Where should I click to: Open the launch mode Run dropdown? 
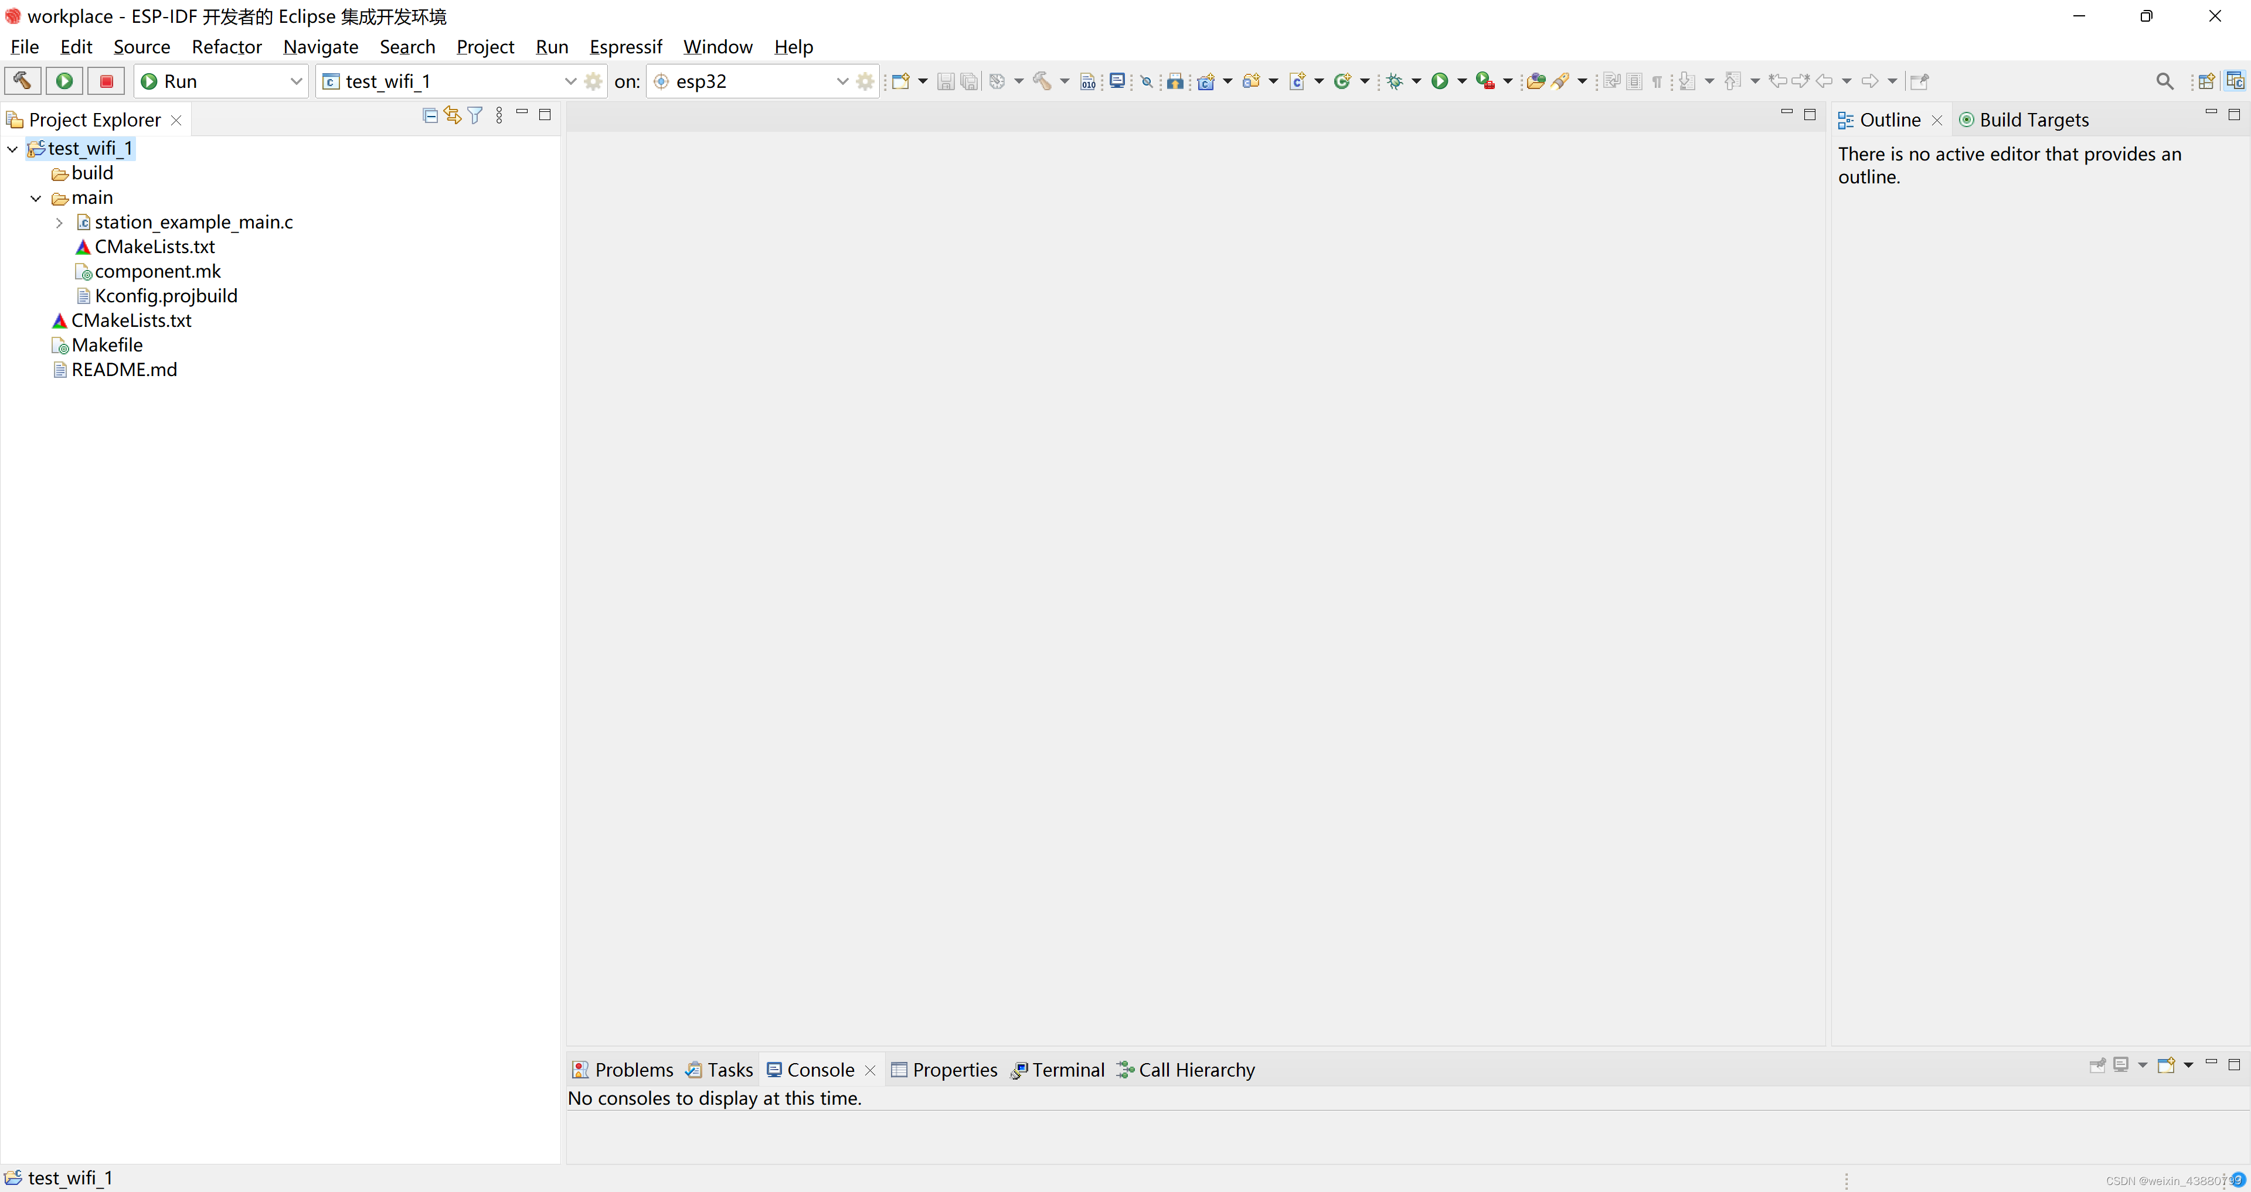coord(295,81)
